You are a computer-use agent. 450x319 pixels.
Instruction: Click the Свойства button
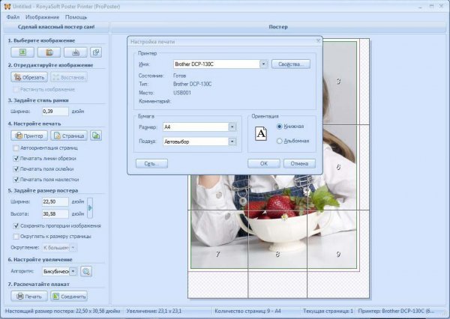[290, 64]
